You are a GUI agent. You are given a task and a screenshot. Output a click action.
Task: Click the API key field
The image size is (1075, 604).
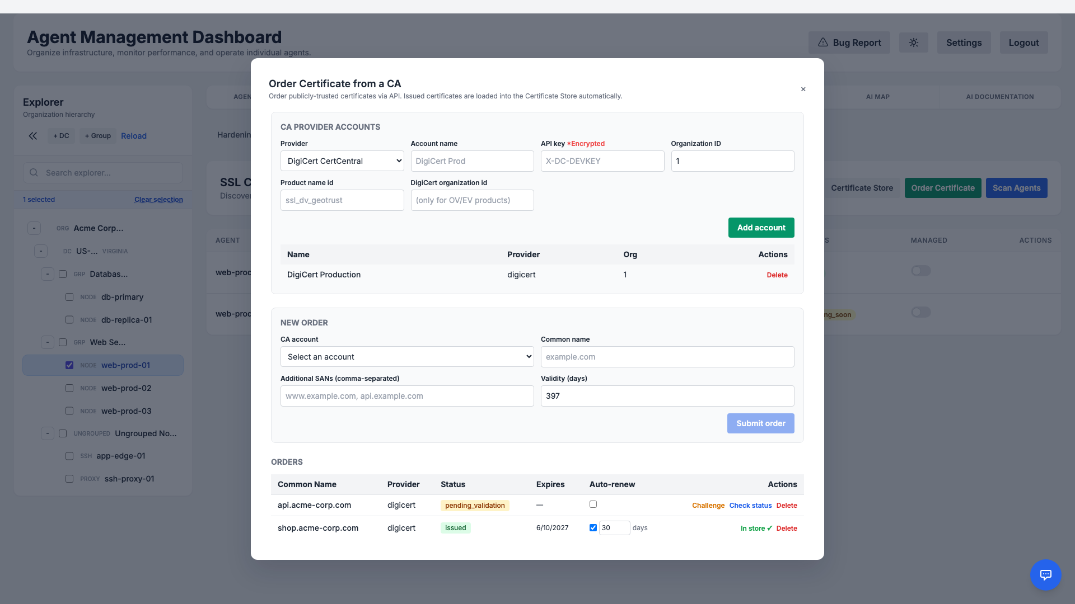pyautogui.click(x=602, y=161)
